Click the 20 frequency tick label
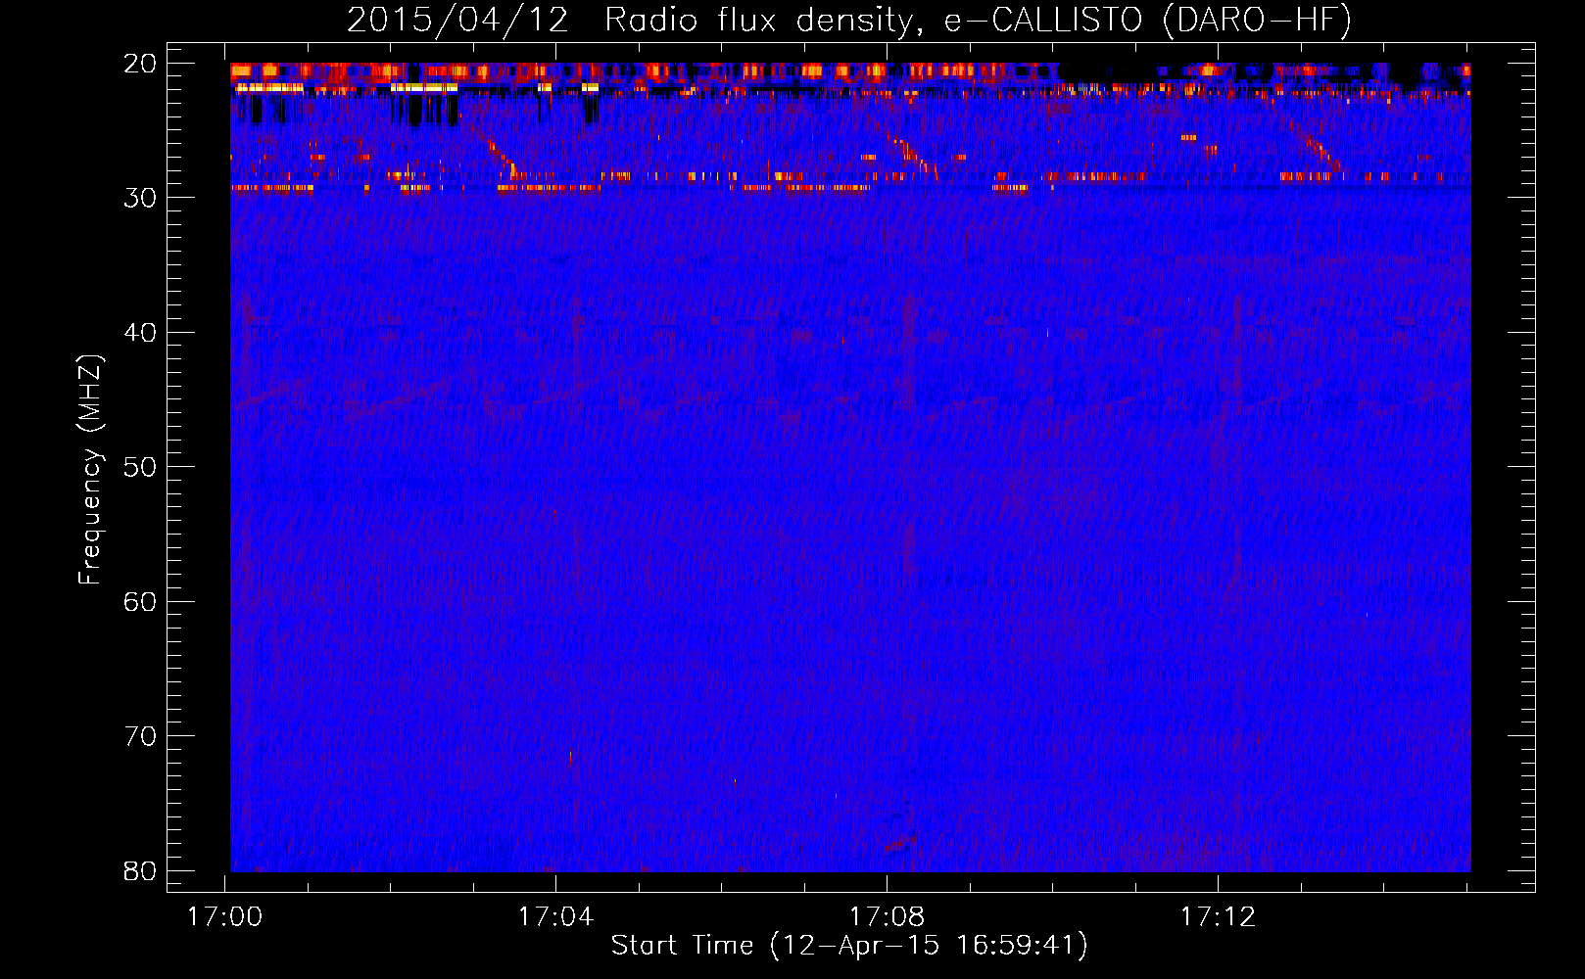This screenshot has height=979, width=1585. click(140, 64)
